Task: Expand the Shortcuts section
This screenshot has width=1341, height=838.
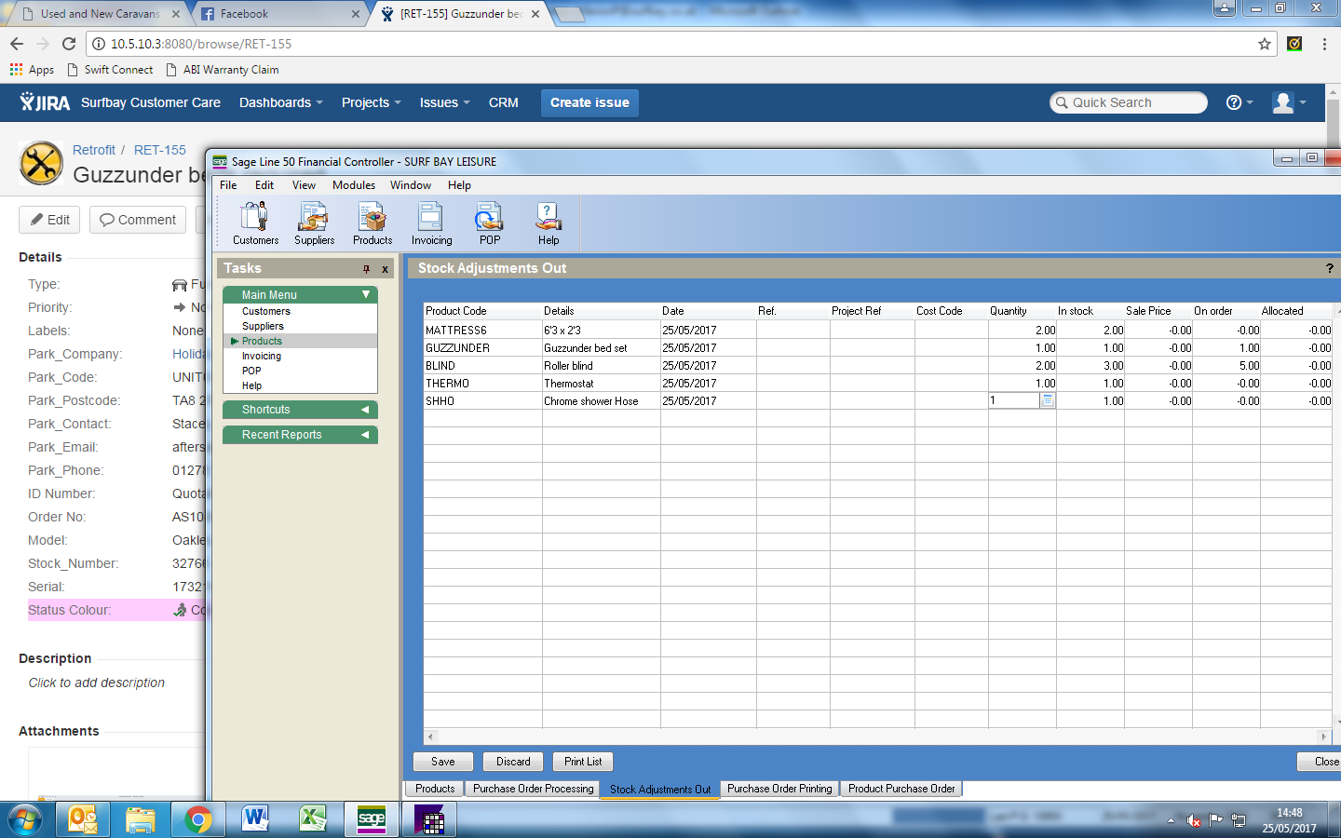Action: [365, 410]
